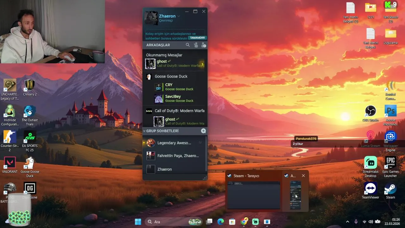Open the friend requests icon in Arkadaşlar header
405x228 pixels.
pos(196,45)
